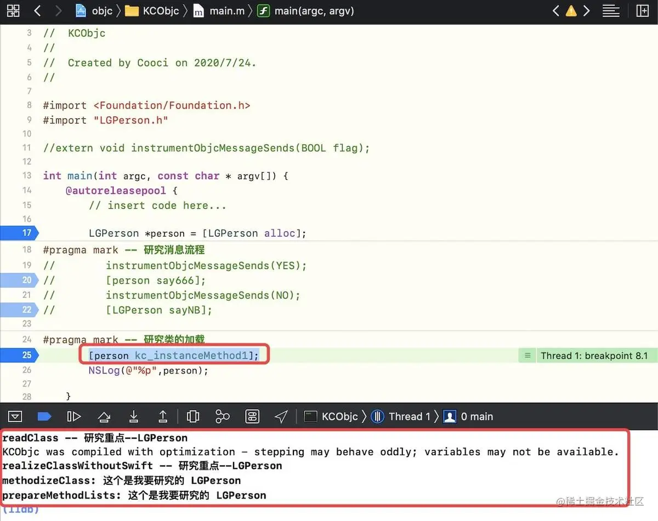The height and width of the screenshot is (521, 658).
Task: Continue program execution
Action: [x=74, y=416]
